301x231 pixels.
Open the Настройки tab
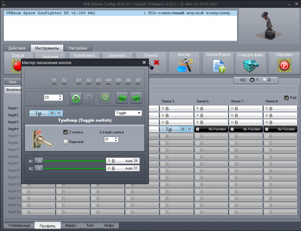(78, 48)
